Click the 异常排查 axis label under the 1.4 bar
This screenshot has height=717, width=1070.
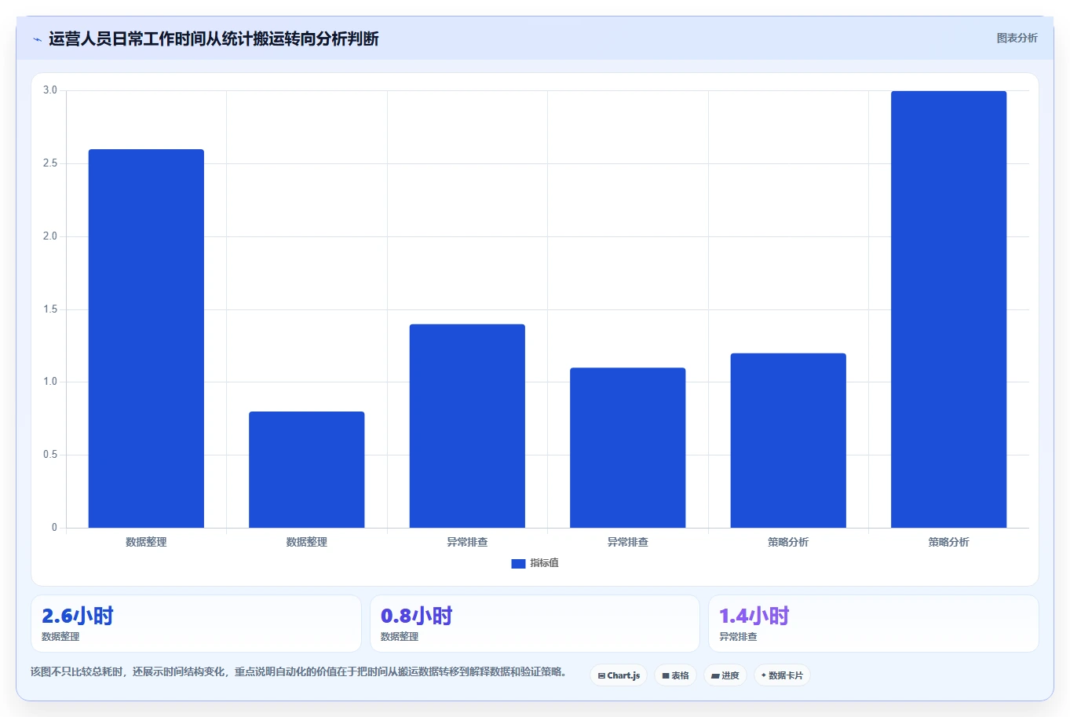(467, 542)
